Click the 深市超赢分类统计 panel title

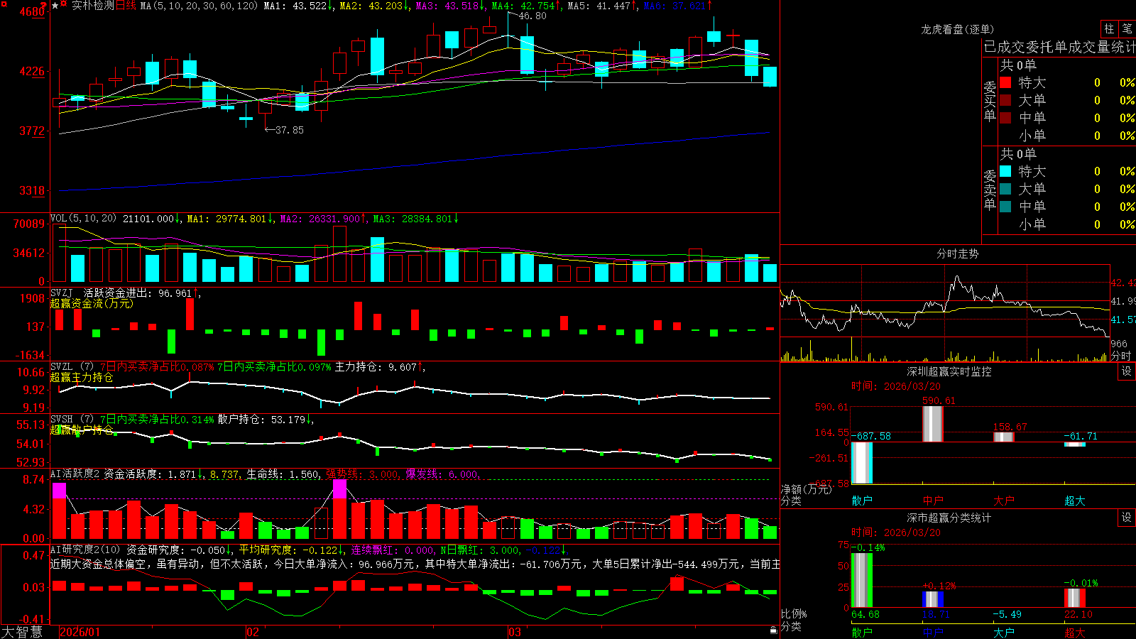click(x=949, y=518)
